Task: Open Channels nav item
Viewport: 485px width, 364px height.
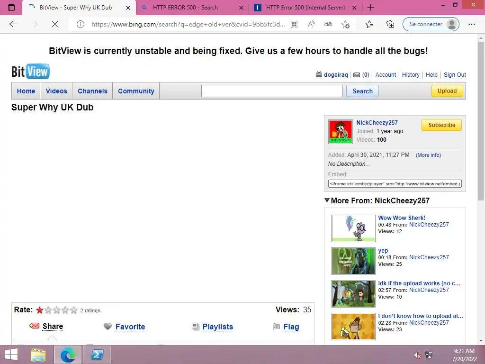Action: tap(92, 91)
